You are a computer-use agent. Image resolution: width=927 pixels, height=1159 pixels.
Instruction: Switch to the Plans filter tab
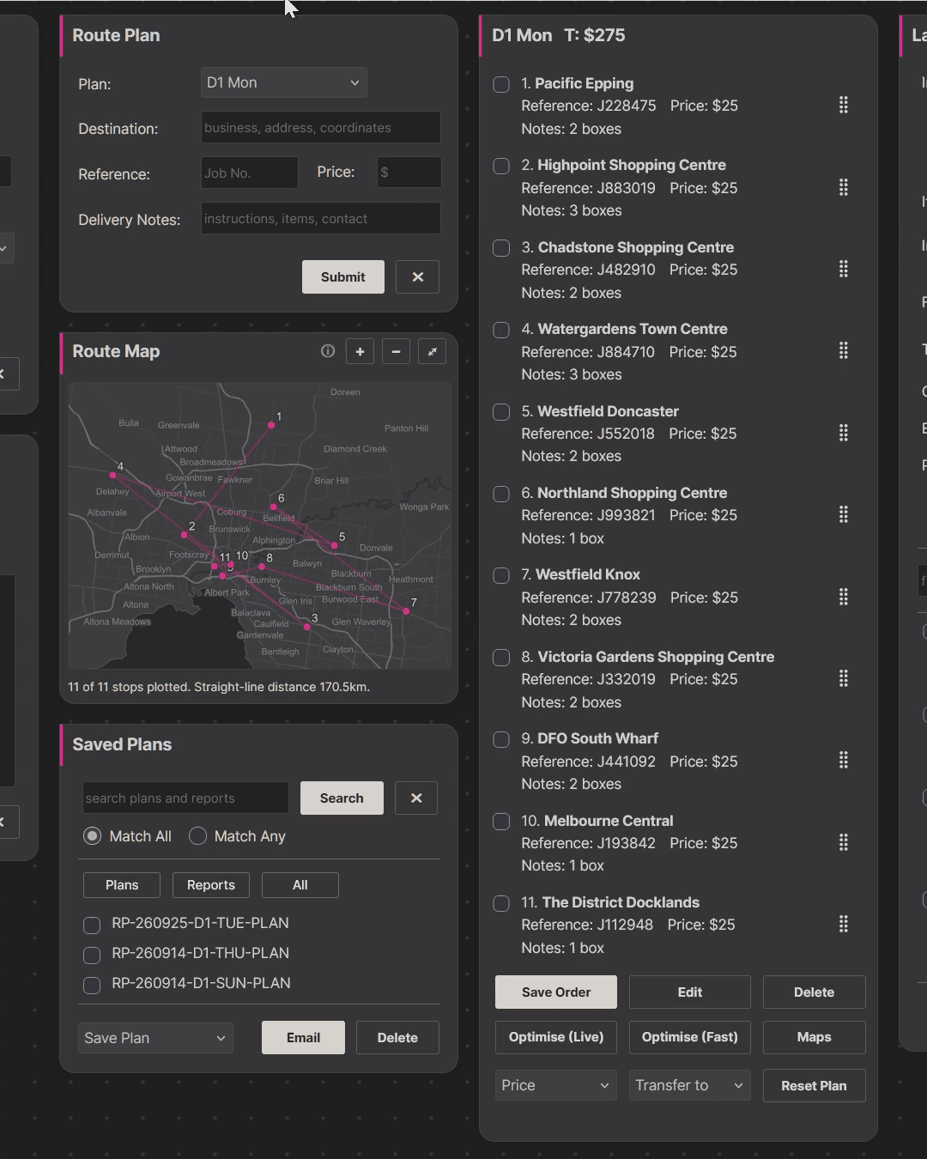pyautogui.click(x=122, y=885)
